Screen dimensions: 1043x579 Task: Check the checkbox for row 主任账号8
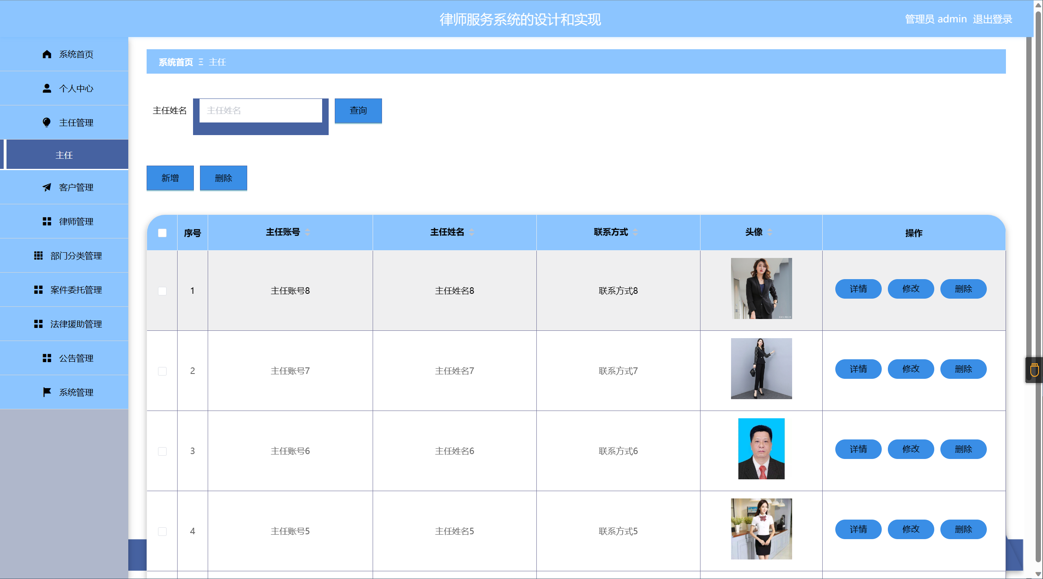pyautogui.click(x=162, y=291)
